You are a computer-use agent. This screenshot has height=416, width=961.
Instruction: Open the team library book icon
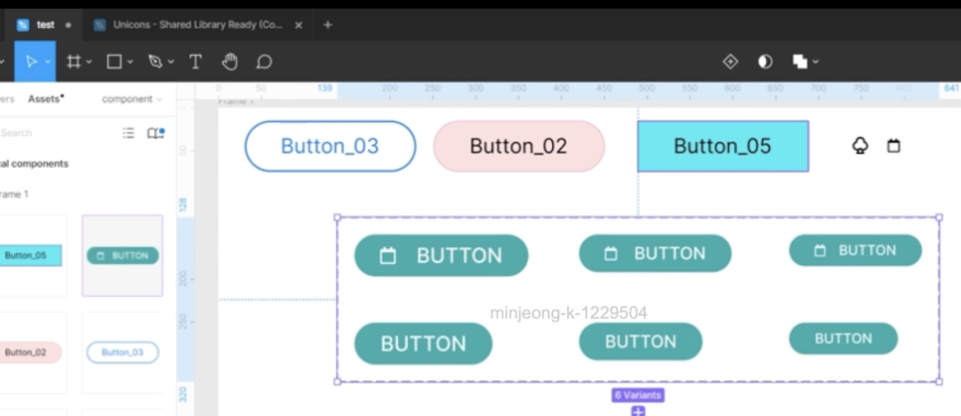pos(155,133)
